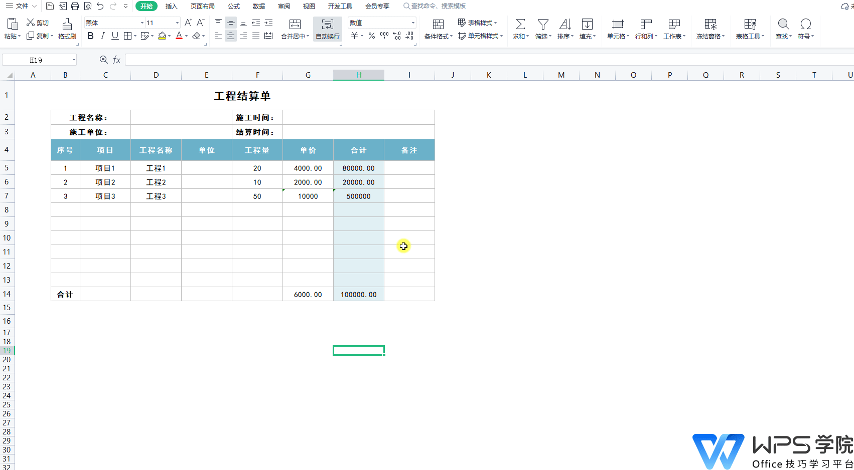Increase decimal places
This screenshot has height=470, width=854.
point(397,36)
